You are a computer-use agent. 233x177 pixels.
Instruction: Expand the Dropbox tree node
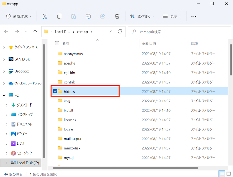coord(4,71)
